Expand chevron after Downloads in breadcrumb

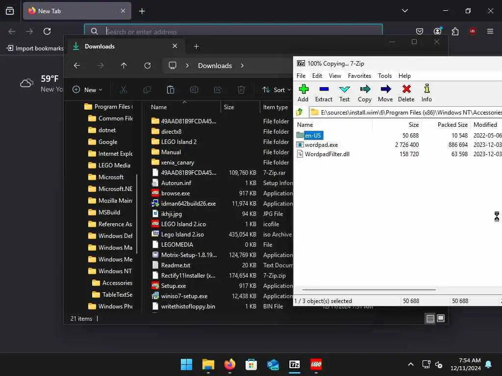point(242,66)
